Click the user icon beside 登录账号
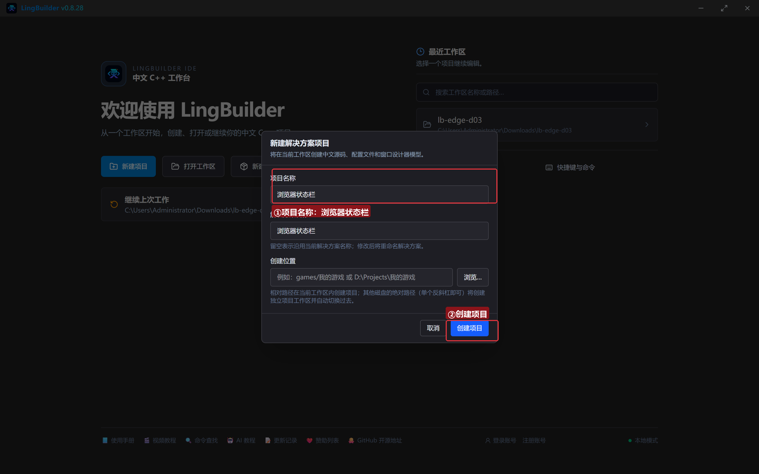759x474 pixels. [x=488, y=441]
